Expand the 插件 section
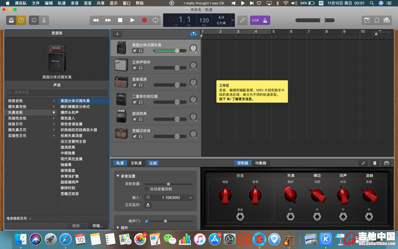Screen dimensions: 398x249 click(118, 228)
